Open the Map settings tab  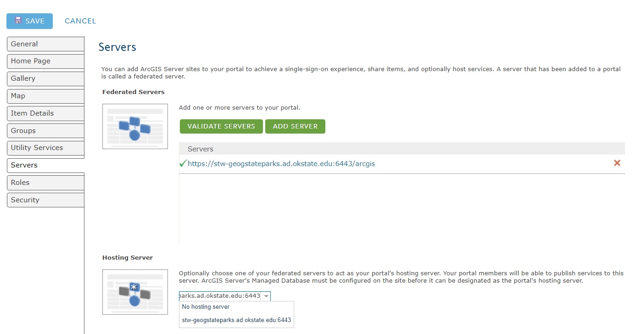click(45, 96)
